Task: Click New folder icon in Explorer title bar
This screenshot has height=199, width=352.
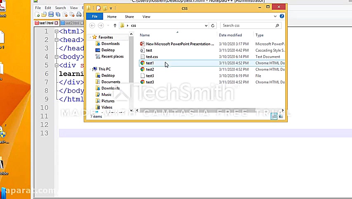Action: (105, 8)
